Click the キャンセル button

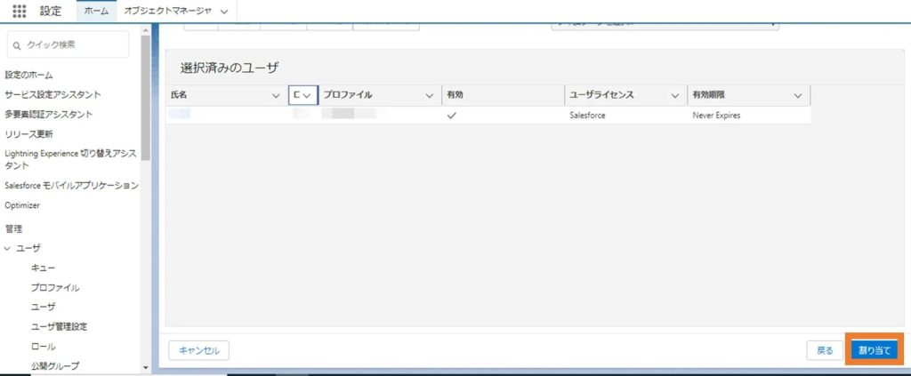pos(198,350)
